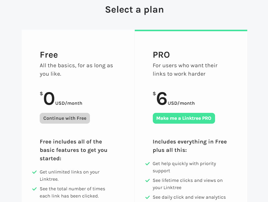
Task: Click the checkmark next to lifetime clicks and views
Action: tap(147, 181)
